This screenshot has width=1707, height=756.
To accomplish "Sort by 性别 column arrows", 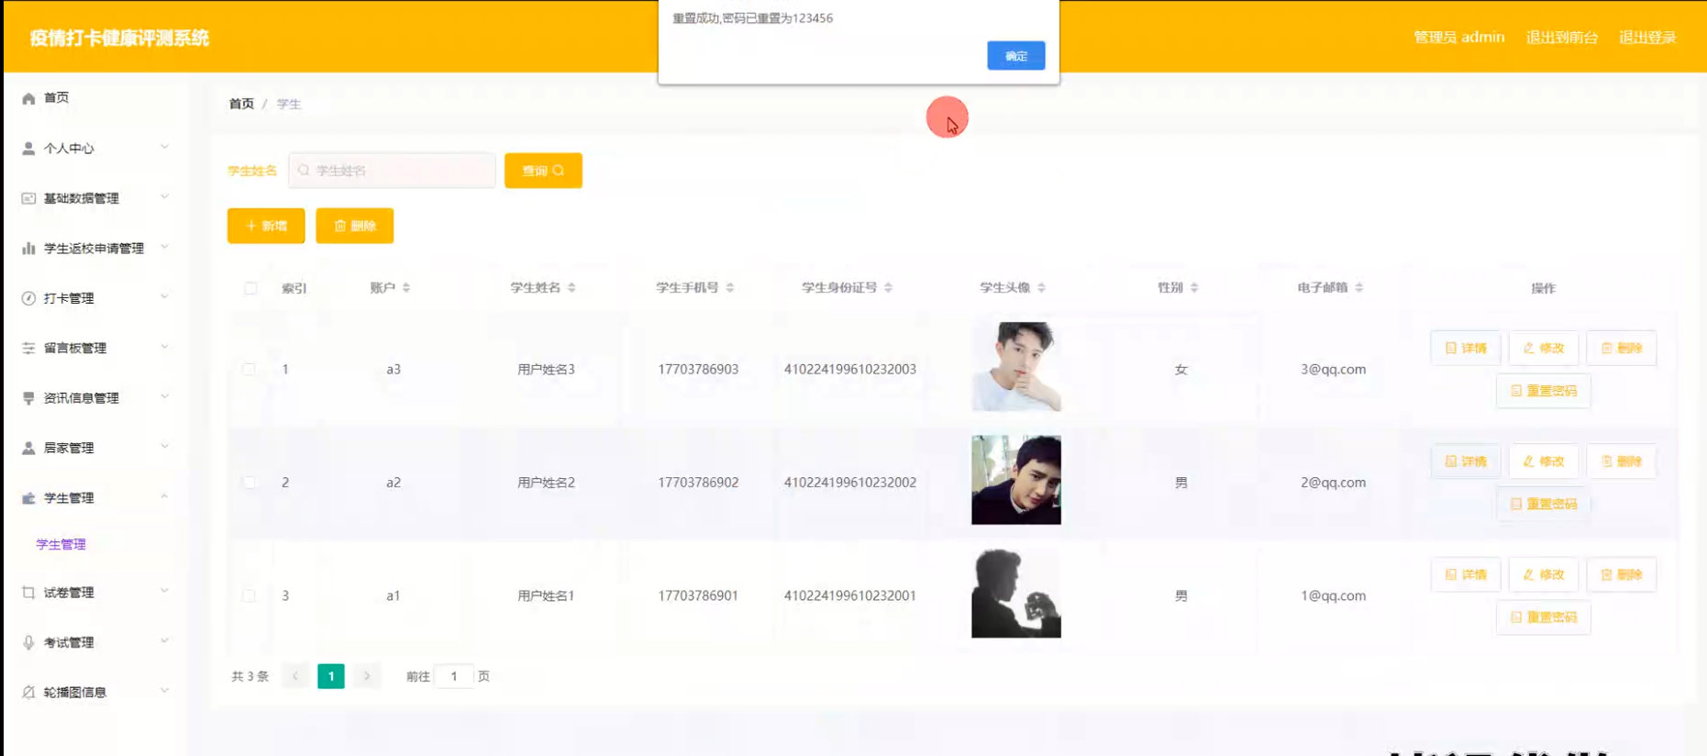I will point(1194,288).
